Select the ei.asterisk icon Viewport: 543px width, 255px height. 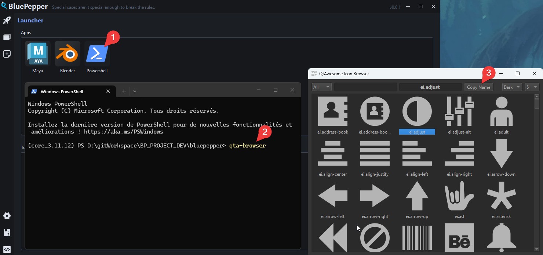(502, 196)
